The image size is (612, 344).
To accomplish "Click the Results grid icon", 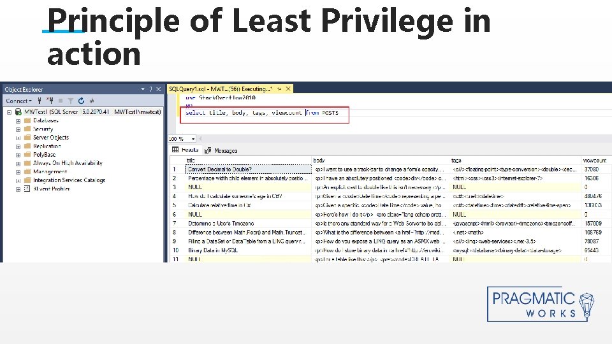I will tap(175, 150).
